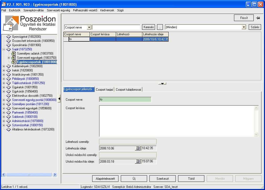
Task: Select the Egyéncsoport jellemzői tab
Action: 79,89
